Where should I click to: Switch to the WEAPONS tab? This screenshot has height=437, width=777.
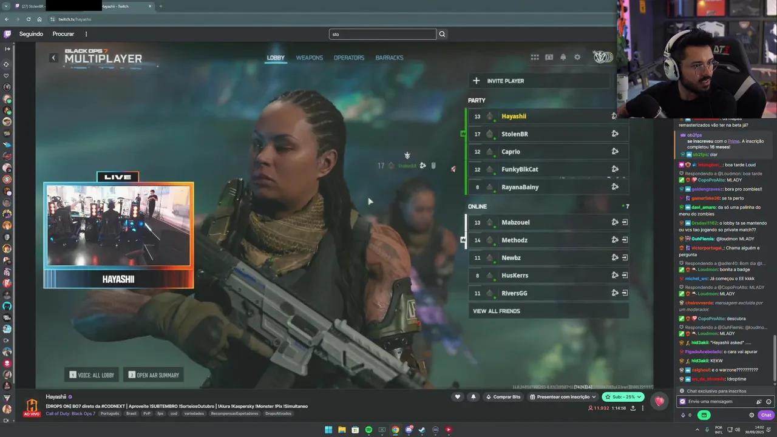310,58
